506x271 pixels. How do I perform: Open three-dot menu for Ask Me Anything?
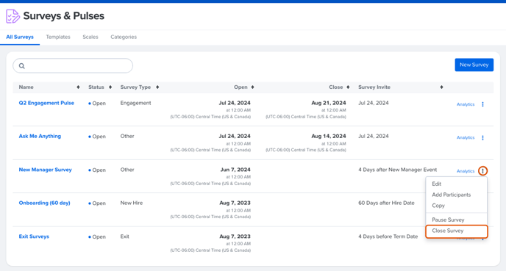[482, 138]
